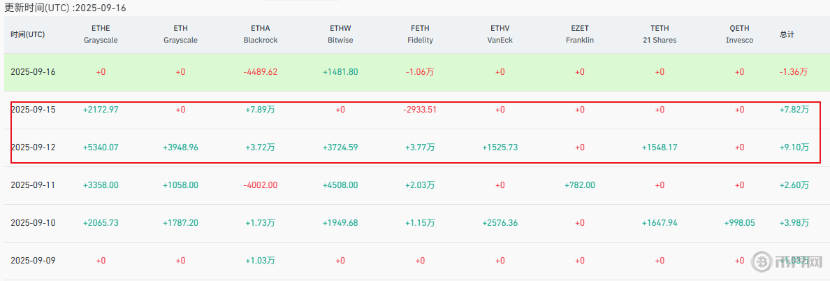830x281 pixels.
Task: Click the FETH Fidelity column header
Action: point(420,34)
